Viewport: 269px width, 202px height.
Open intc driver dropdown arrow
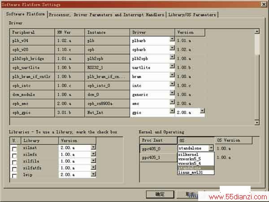pyautogui.click(x=172, y=84)
